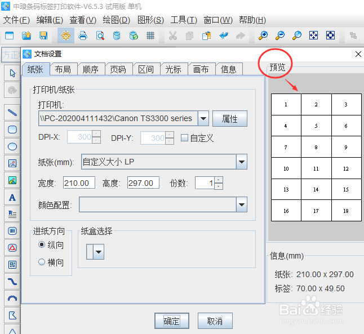Click the Paste clipboard icon
Screen dimensions: 364x334
click(x=207, y=35)
